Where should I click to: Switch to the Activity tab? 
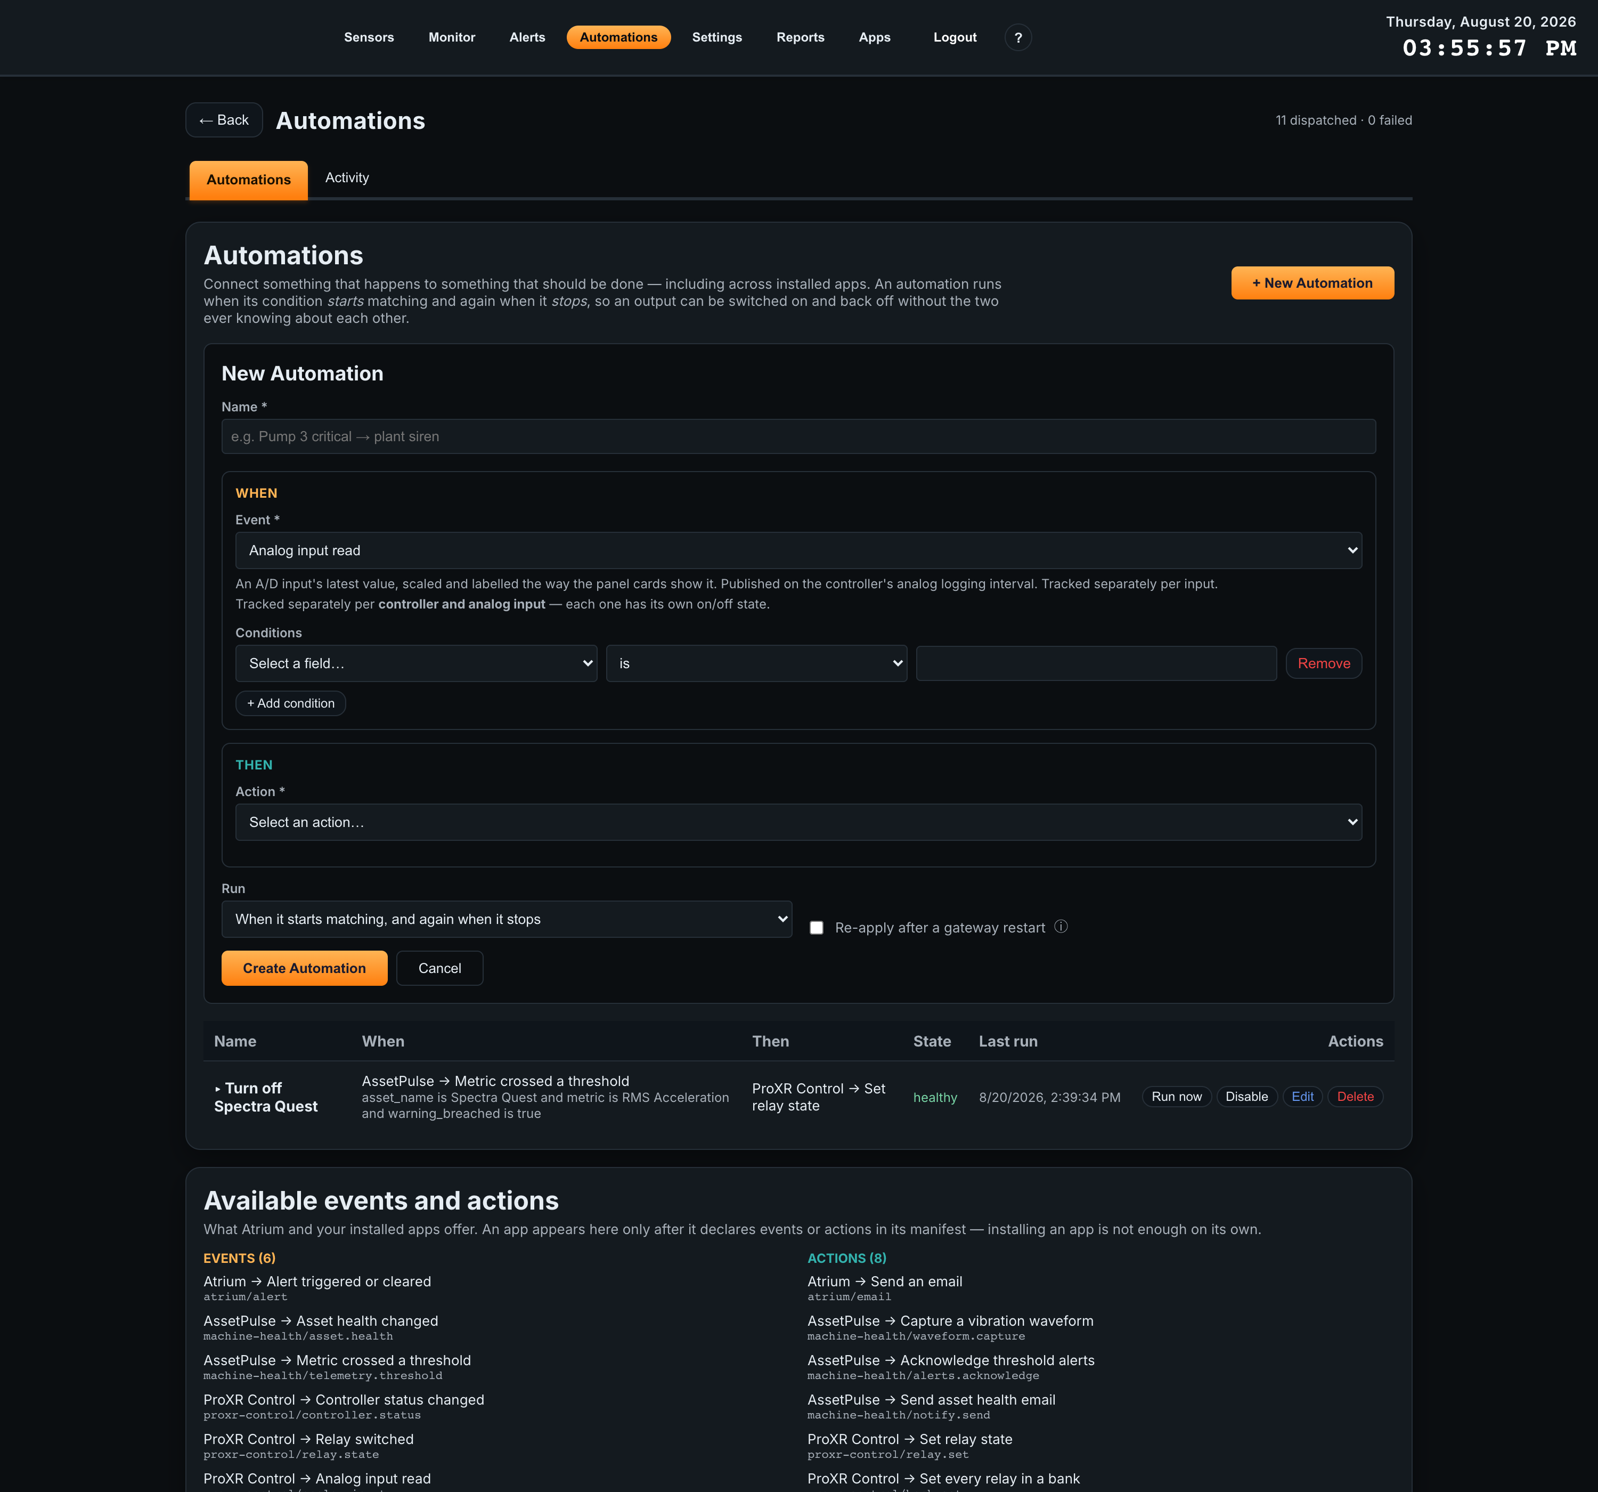coord(347,178)
